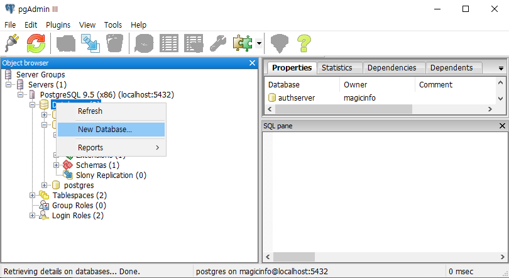The image size is (509, 278).
Task: Click the Plugins puzzle piece icon
Action: pyautogui.click(x=243, y=43)
